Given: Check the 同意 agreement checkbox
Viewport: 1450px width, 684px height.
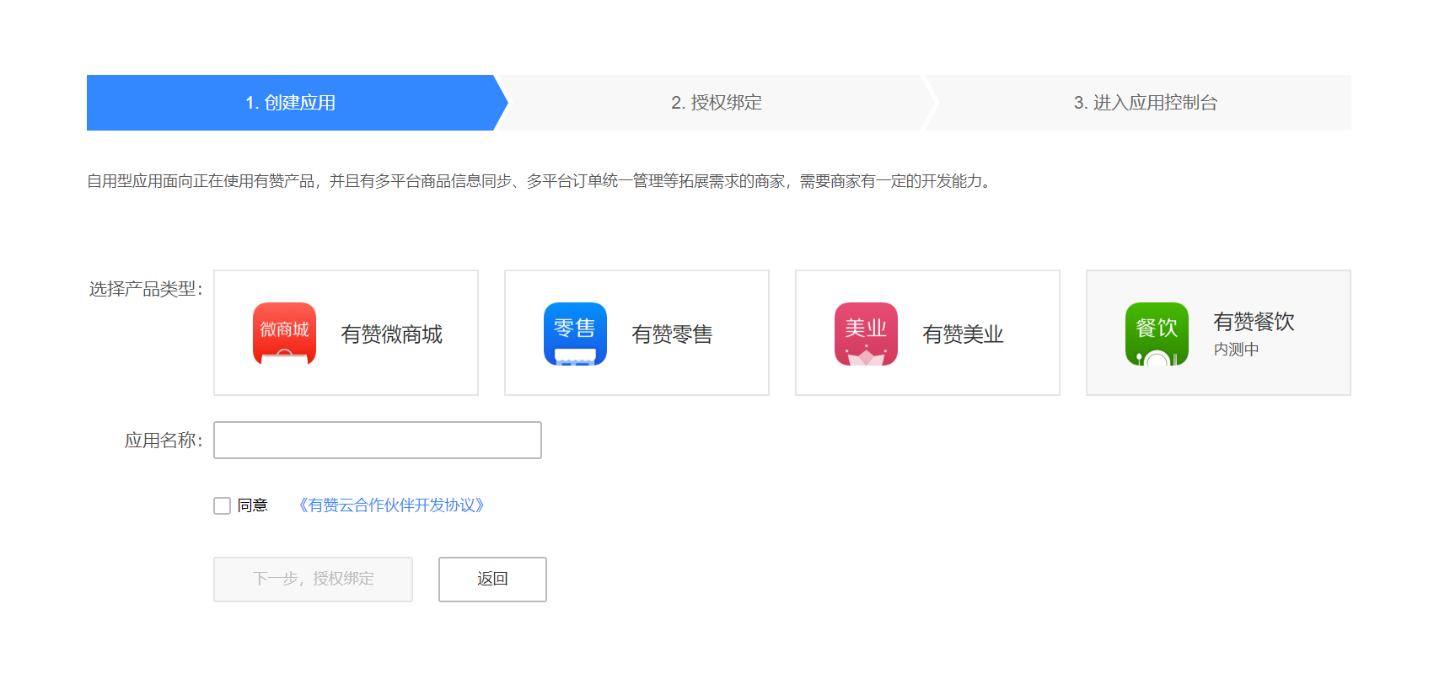Looking at the screenshot, I should 222,505.
